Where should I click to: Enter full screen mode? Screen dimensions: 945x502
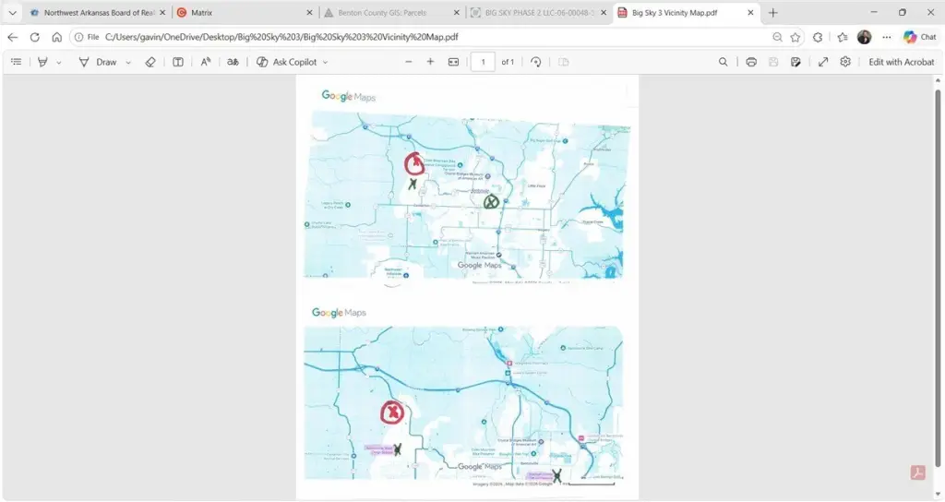click(823, 62)
